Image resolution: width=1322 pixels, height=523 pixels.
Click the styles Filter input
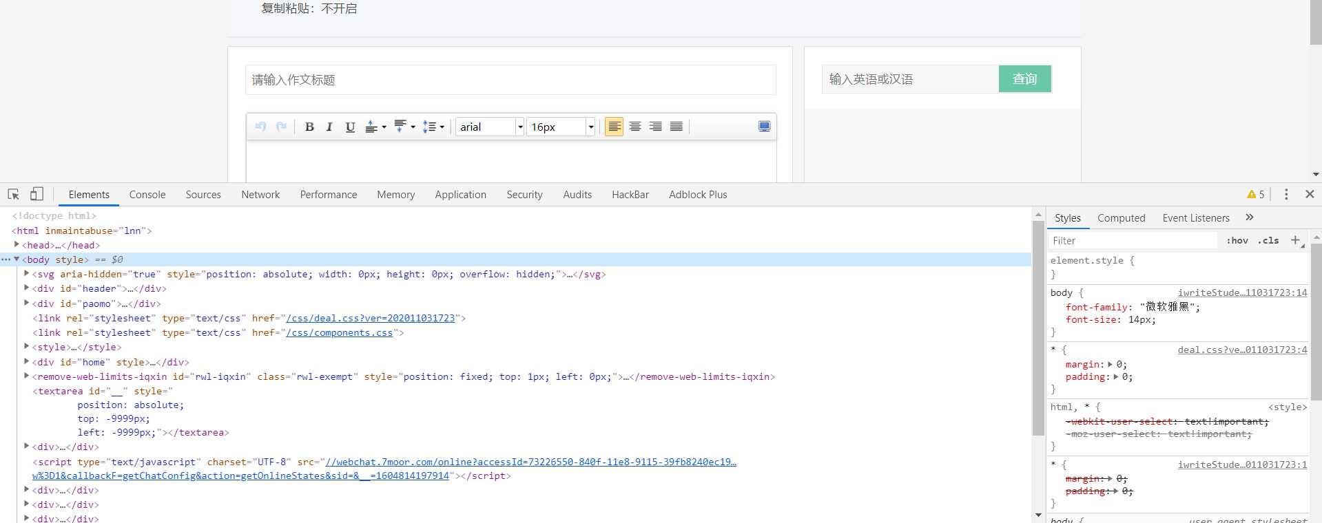coord(1133,241)
